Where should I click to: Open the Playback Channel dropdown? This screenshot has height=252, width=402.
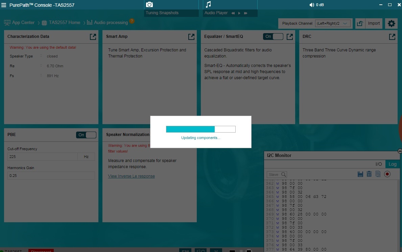coord(333,23)
